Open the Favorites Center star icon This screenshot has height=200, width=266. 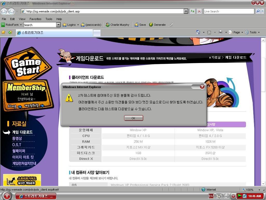point(3,32)
